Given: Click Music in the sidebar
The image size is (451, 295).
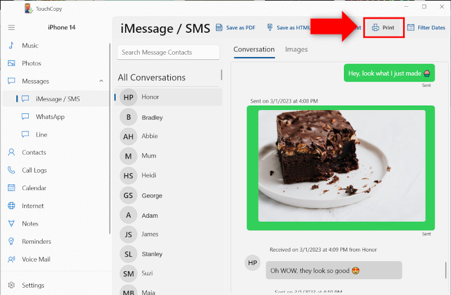Looking at the screenshot, I should 30,46.
